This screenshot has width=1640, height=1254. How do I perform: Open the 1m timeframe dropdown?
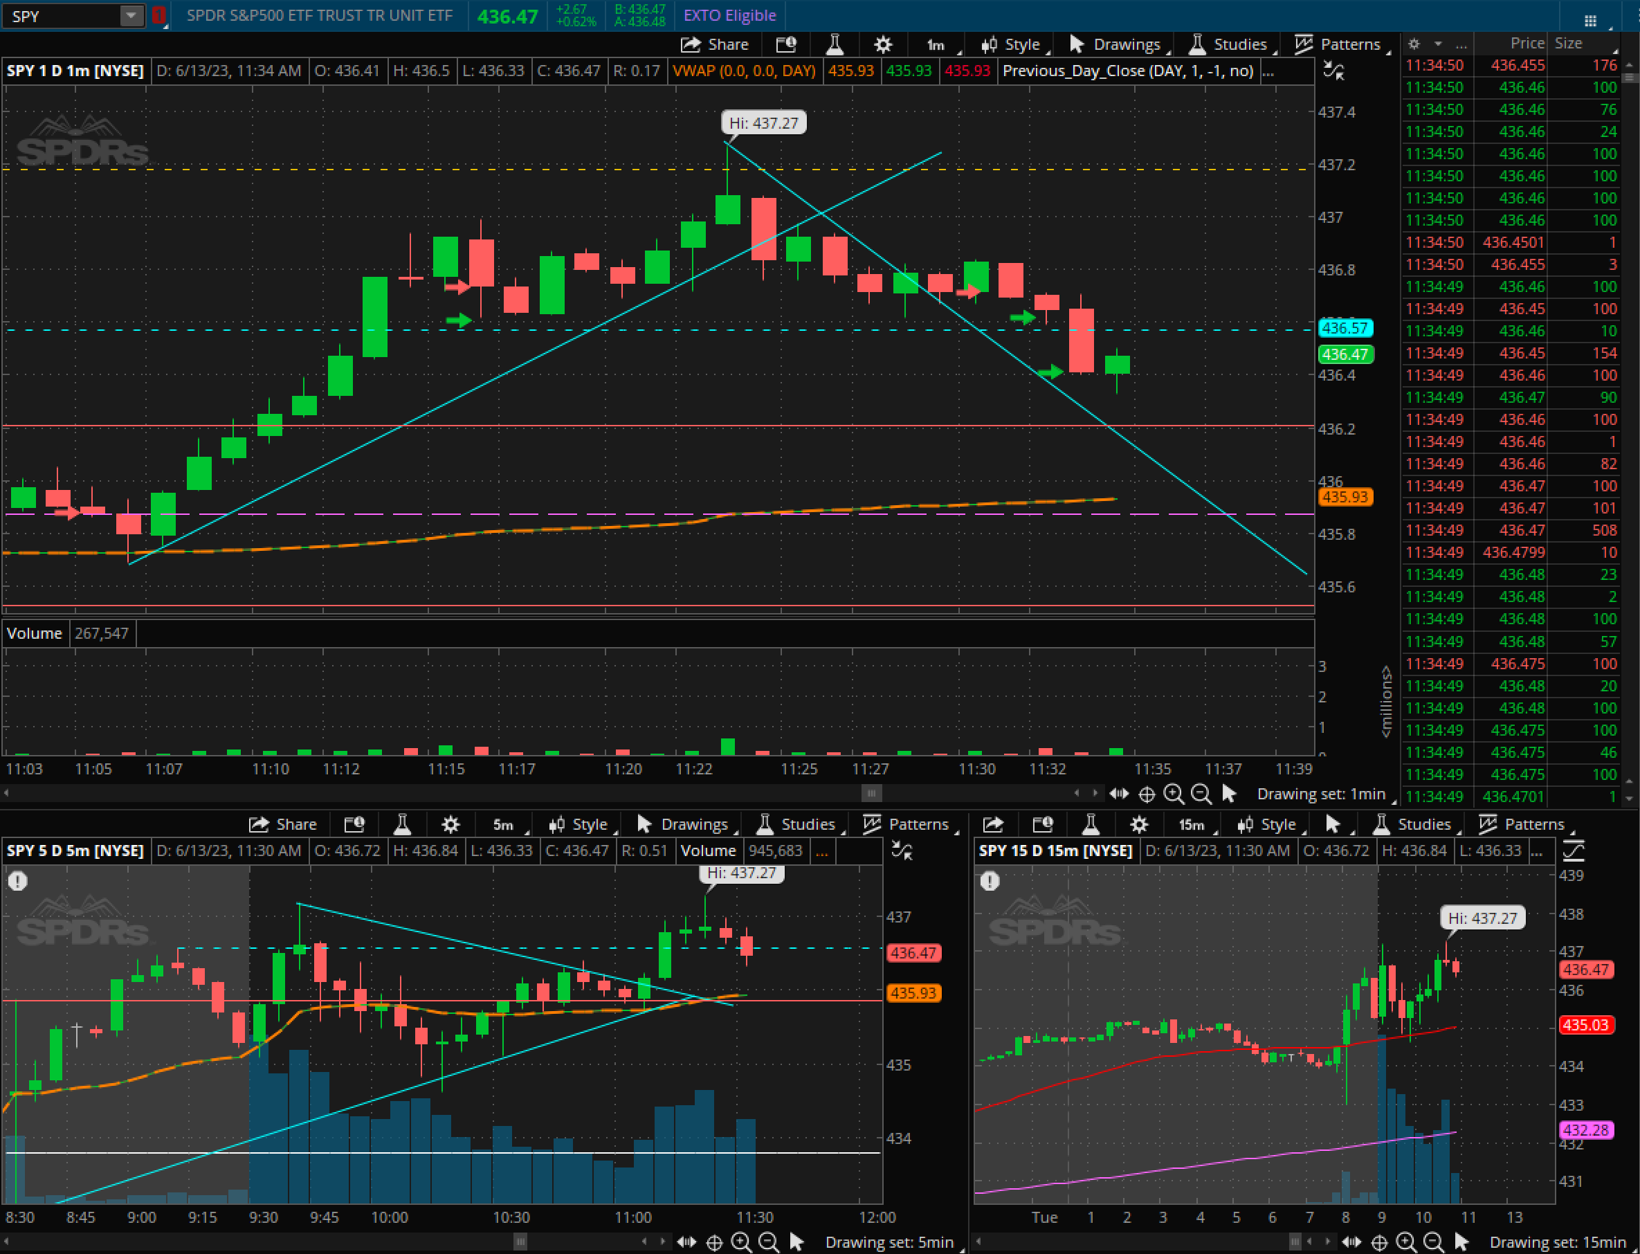coord(938,45)
